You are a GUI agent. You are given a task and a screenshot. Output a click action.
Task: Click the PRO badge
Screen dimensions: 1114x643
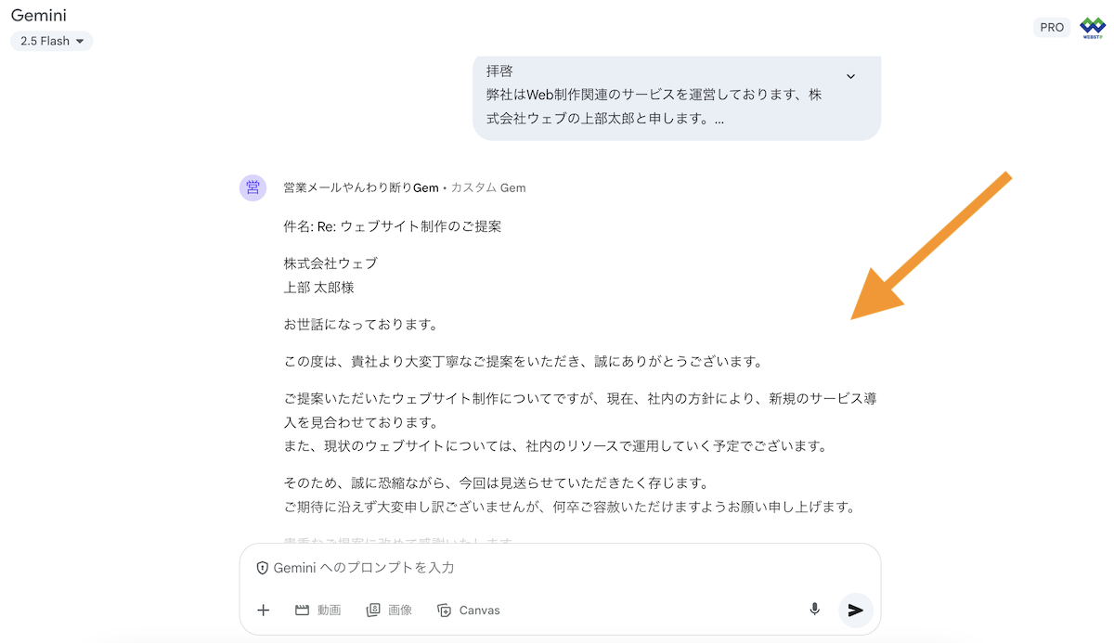click(x=1052, y=28)
